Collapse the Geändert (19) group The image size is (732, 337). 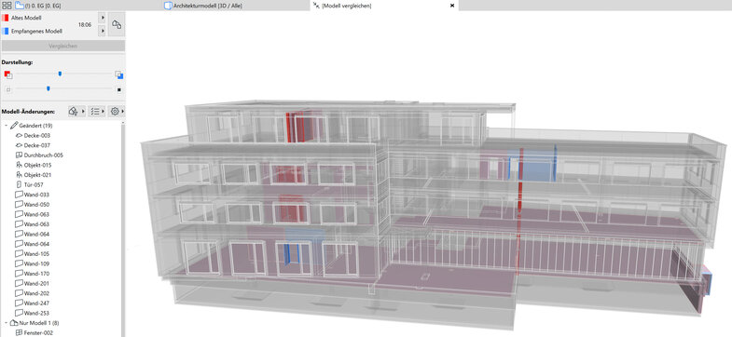click(7, 126)
